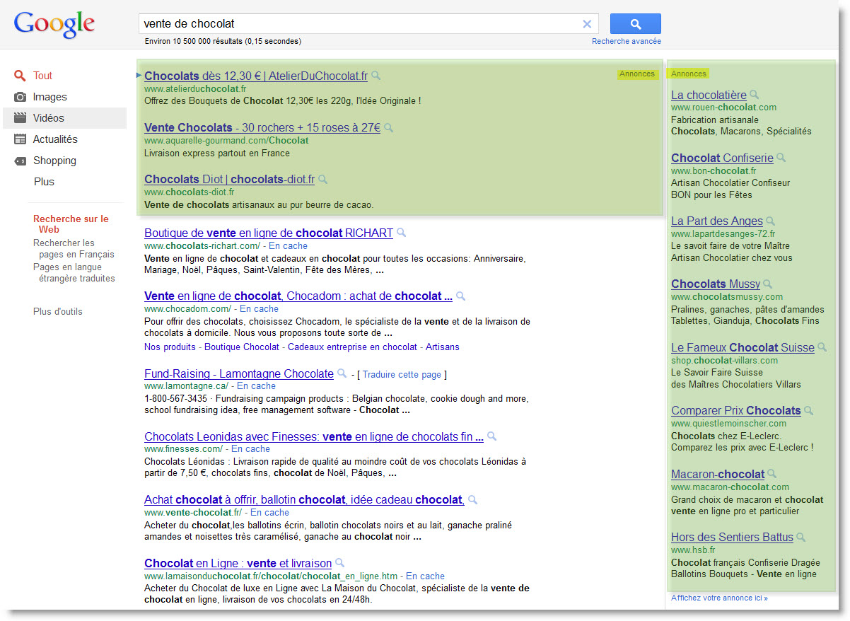Click the blue search magnifier button
850x621 pixels.
pyautogui.click(x=635, y=23)
